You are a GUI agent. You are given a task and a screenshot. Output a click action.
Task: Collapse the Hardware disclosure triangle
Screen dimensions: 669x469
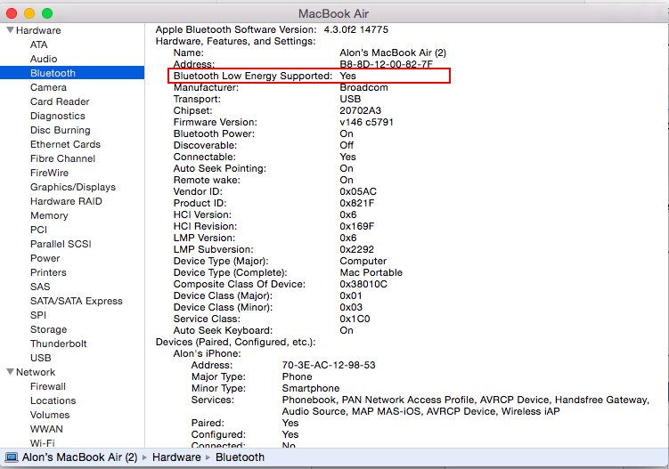click(x=10, y=30)
